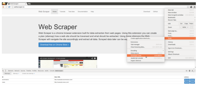Open the Chromium hamburger menu icon
Viewport: 199px width, 95px height.
click(195, 7)
